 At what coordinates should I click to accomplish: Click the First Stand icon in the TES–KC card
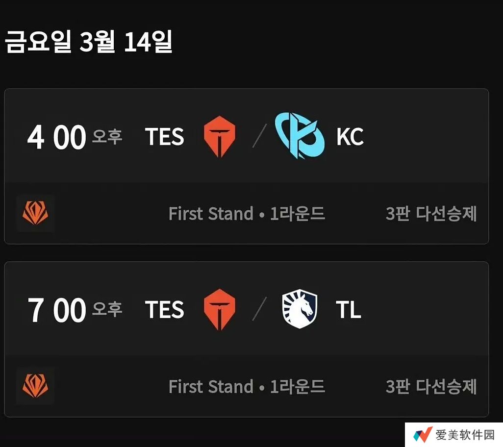[35, 214]
